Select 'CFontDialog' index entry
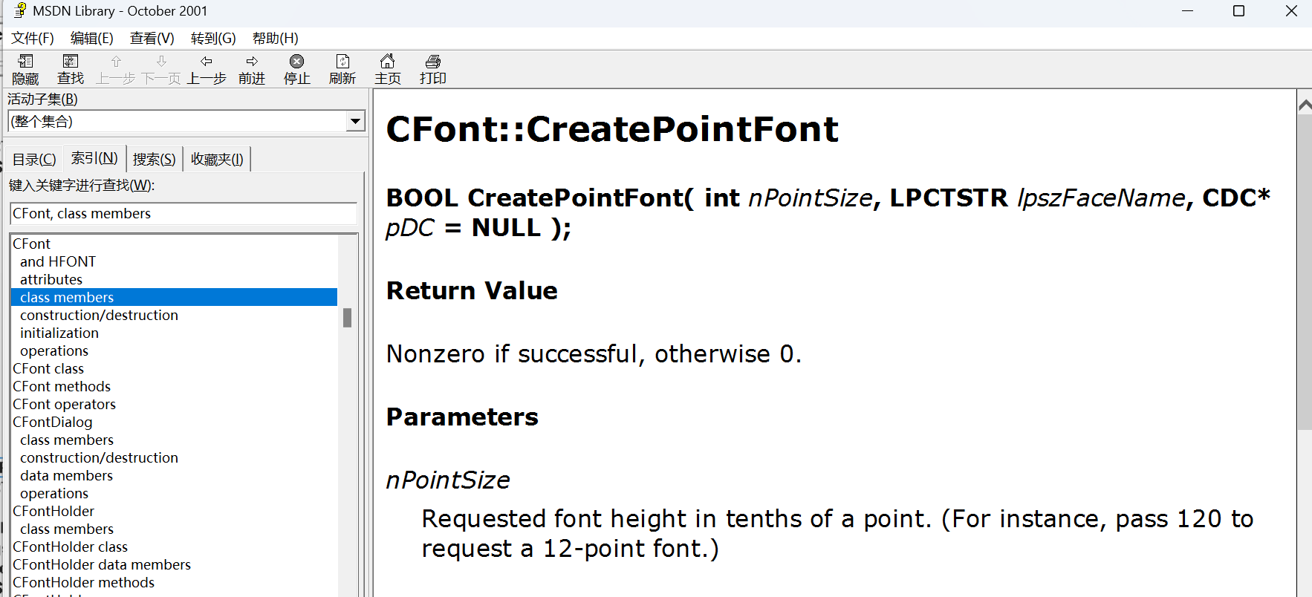 (53, 422)
